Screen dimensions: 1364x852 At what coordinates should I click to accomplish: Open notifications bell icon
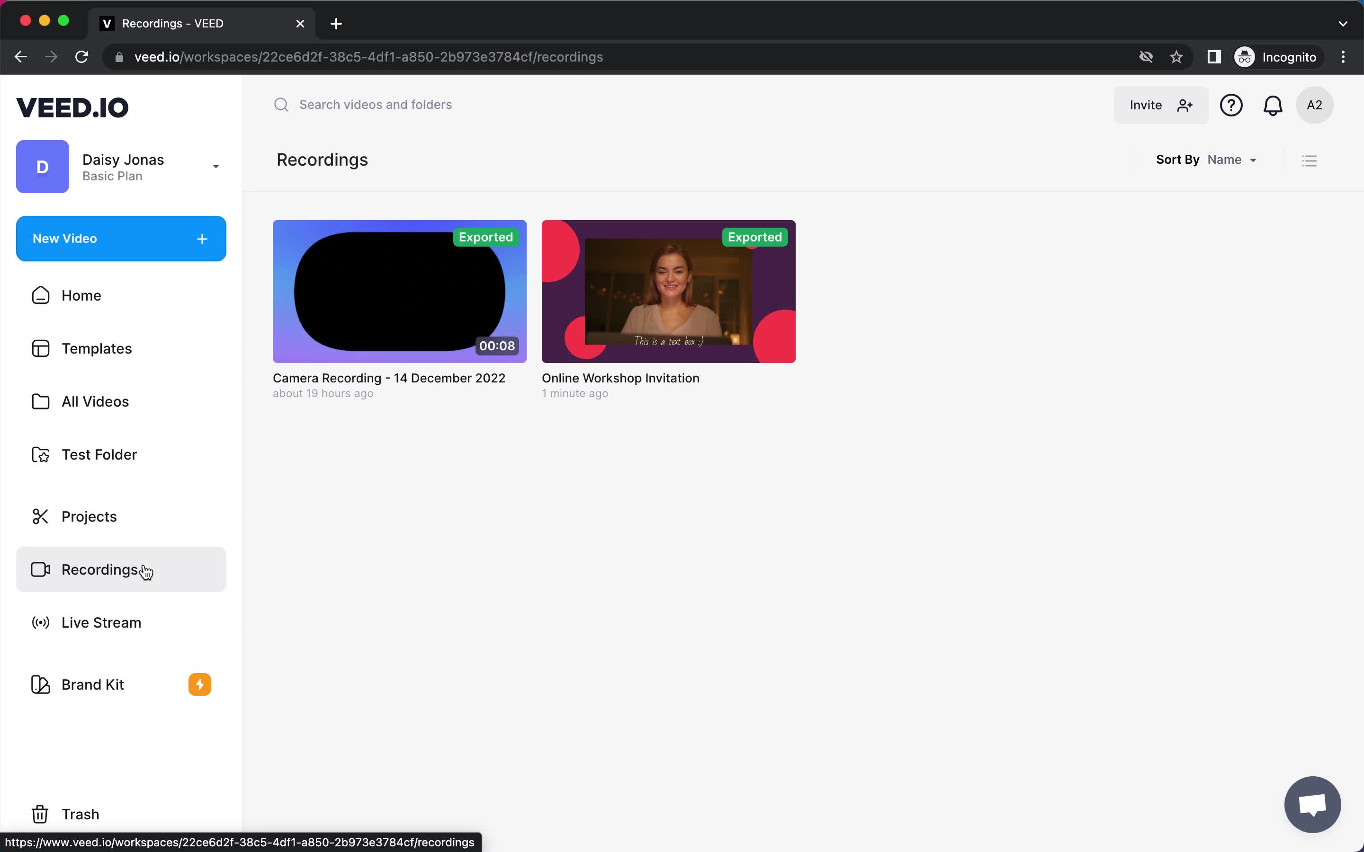point(1273,106)
